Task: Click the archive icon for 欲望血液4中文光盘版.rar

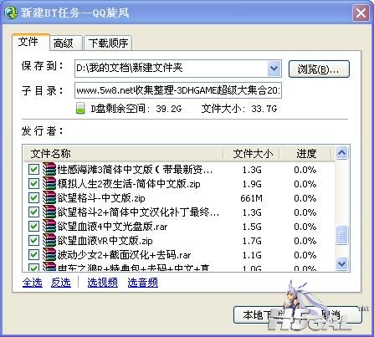Action: pos(49,226)
